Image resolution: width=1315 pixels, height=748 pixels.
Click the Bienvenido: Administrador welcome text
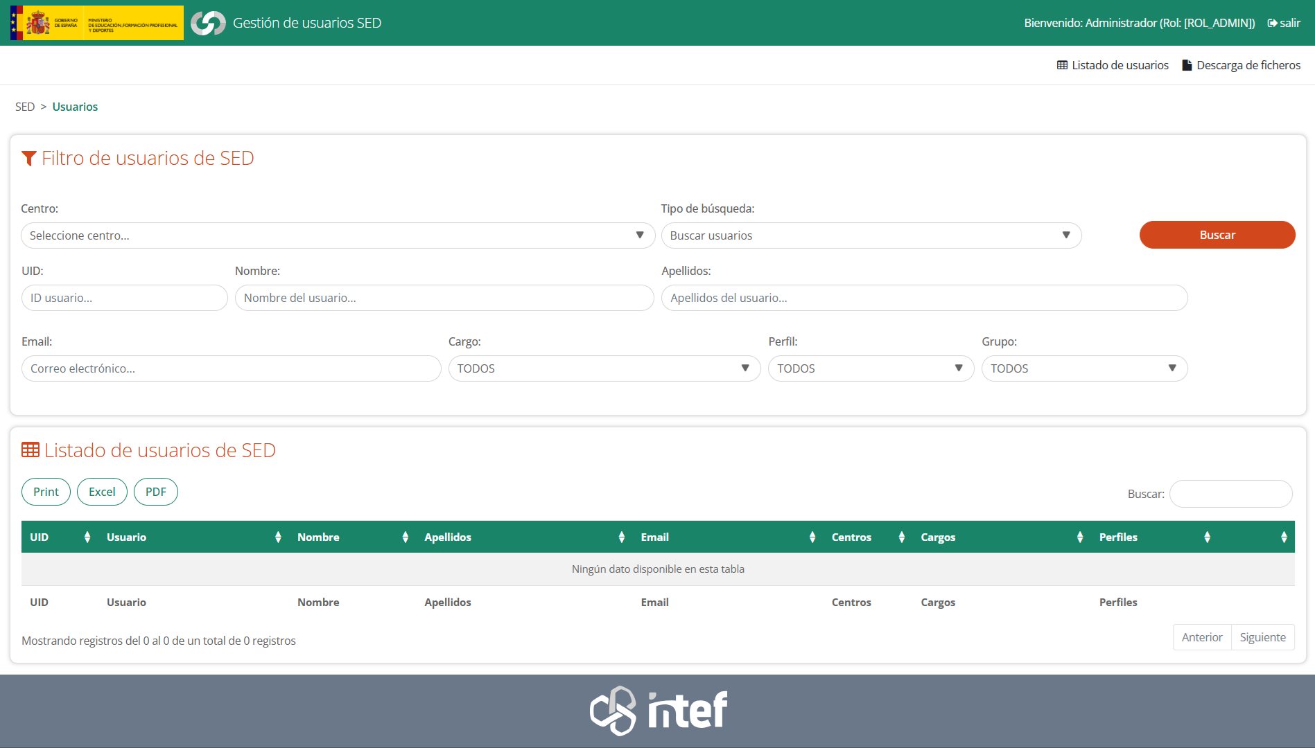[x=1140, y=23]
